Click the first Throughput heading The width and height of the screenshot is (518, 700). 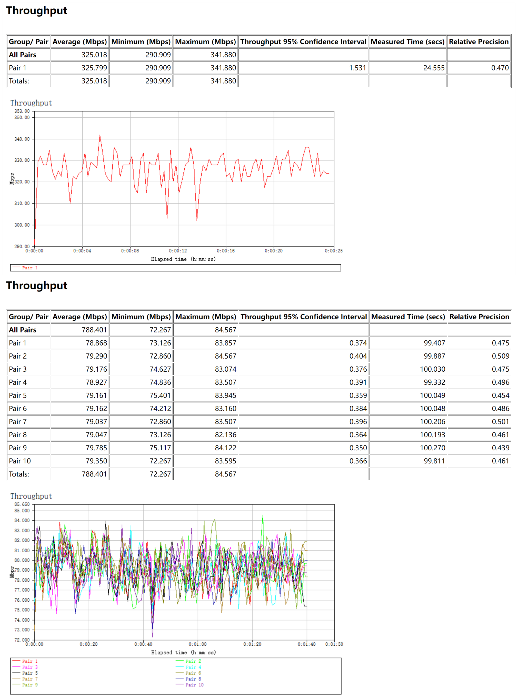click(x=37, y=10)
